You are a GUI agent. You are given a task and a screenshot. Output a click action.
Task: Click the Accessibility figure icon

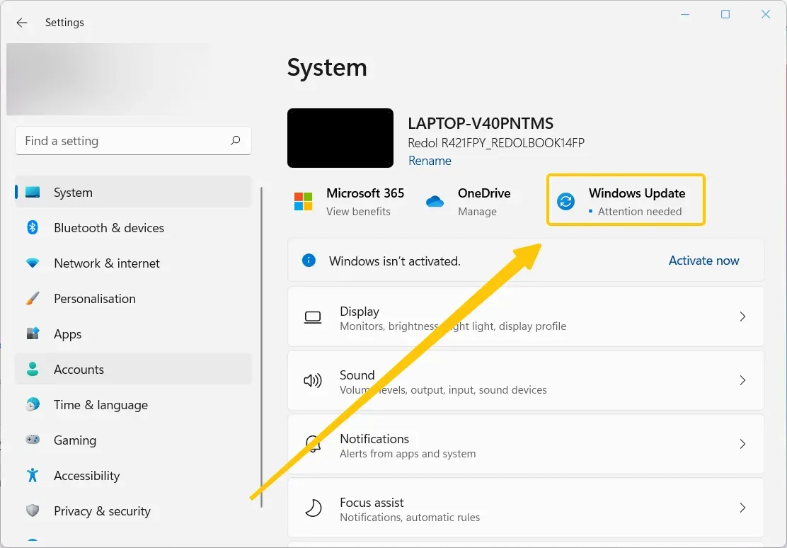(x=33, y=475)
